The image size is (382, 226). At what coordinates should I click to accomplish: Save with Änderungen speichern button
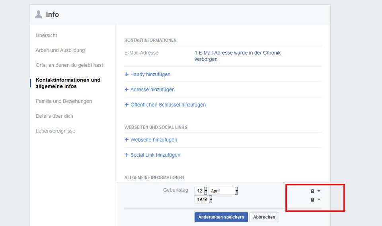tap(221, 217)
